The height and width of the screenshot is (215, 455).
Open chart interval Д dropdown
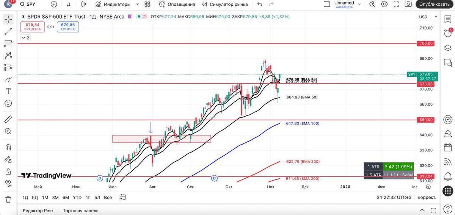[x=69, y=4]
